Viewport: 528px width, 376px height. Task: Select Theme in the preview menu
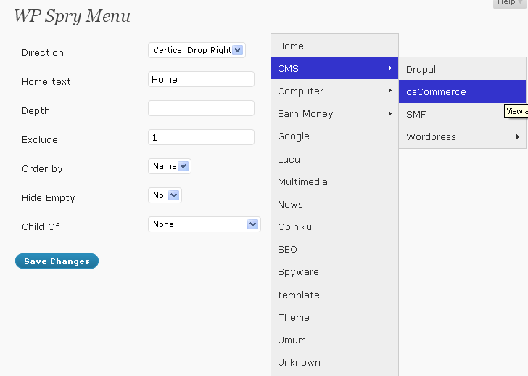(x=334, y=317)
